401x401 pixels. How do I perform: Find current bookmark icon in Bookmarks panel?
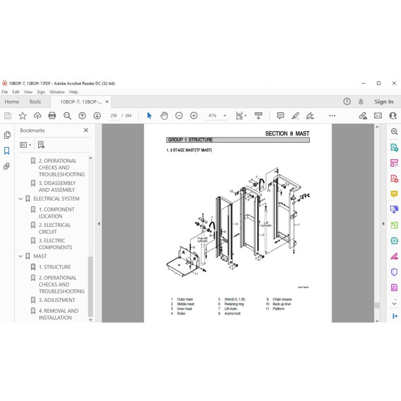pyautogui.click(x=41, y=145)
